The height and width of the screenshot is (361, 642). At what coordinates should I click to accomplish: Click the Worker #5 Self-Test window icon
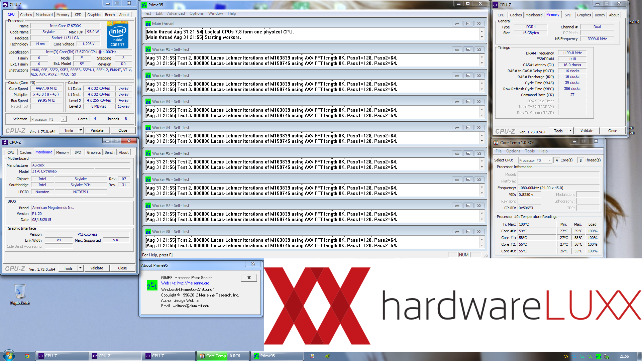pyautogui.click(x=148, y=153)
